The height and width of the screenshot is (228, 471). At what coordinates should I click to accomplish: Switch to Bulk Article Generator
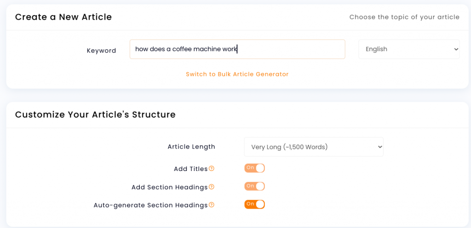click(237, 74)
